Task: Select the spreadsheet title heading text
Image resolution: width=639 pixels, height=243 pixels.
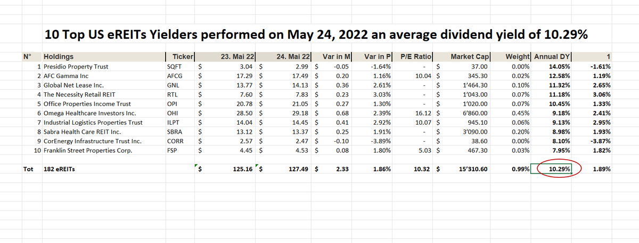Action: click(315, 34)
